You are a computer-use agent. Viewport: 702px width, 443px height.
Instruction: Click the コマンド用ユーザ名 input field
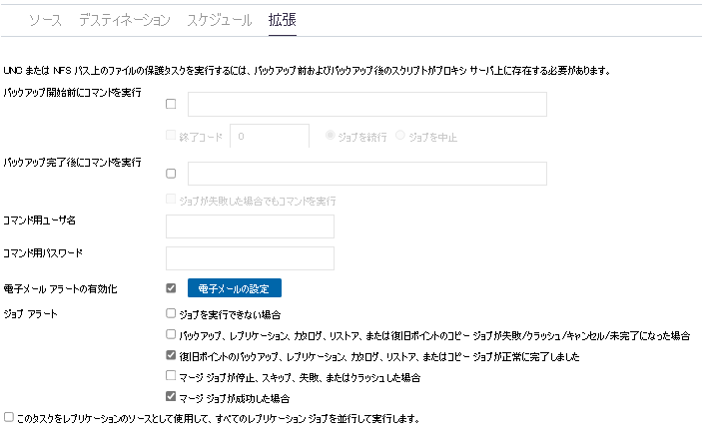(x=250, y=226)
